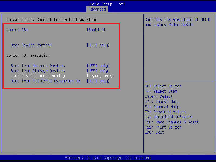Open the PCI-E Expansion [UEFI only] value
Viewport: 216px width, 162px height.
pyautogui.click(x=98, y=81)
